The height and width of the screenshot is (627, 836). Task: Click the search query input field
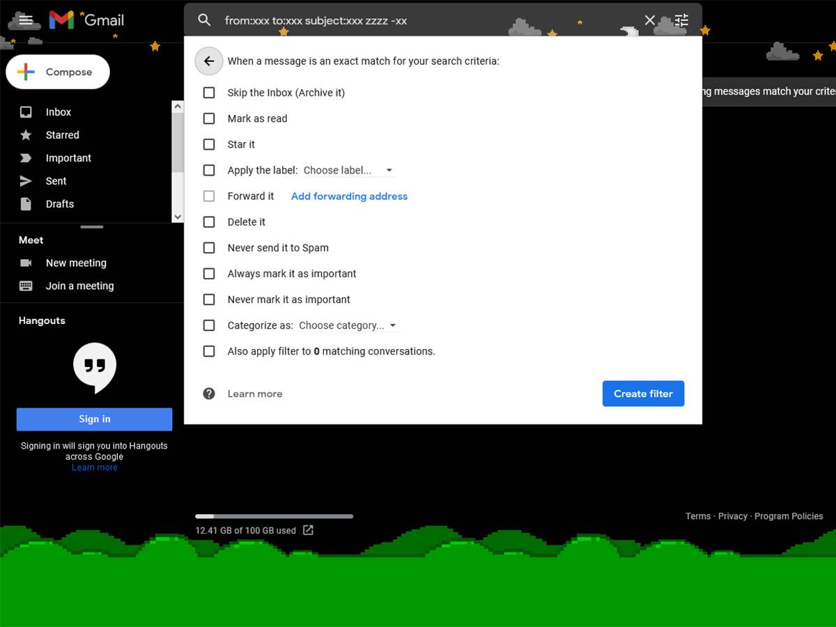(418, 20)
